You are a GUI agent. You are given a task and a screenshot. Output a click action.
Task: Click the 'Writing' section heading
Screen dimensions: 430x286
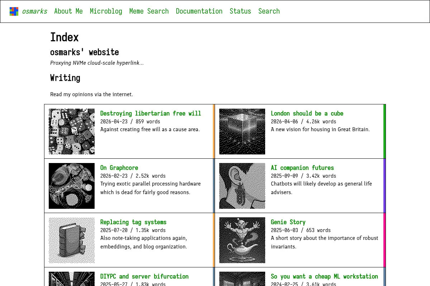[65, 78]
